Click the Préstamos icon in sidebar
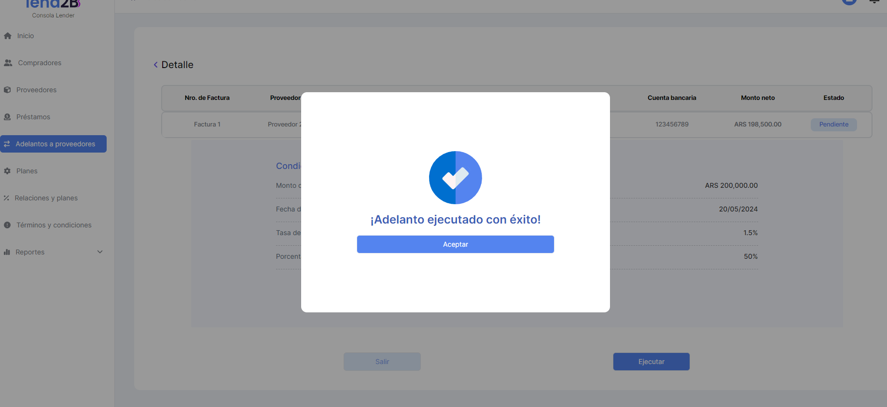Image resolution: width=887 pixels, height=407 pixels. coord(7,117)
